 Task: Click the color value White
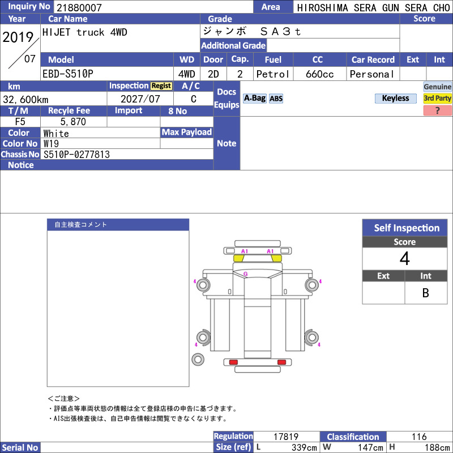click(56, 134)
